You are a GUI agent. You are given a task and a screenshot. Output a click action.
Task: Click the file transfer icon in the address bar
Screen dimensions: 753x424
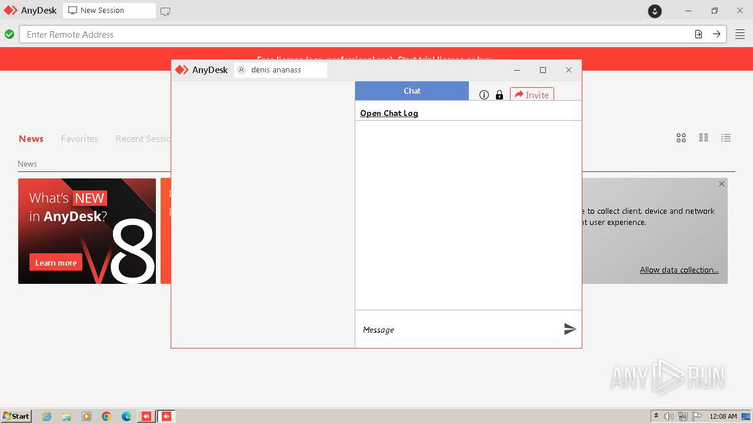pos(698,34)
